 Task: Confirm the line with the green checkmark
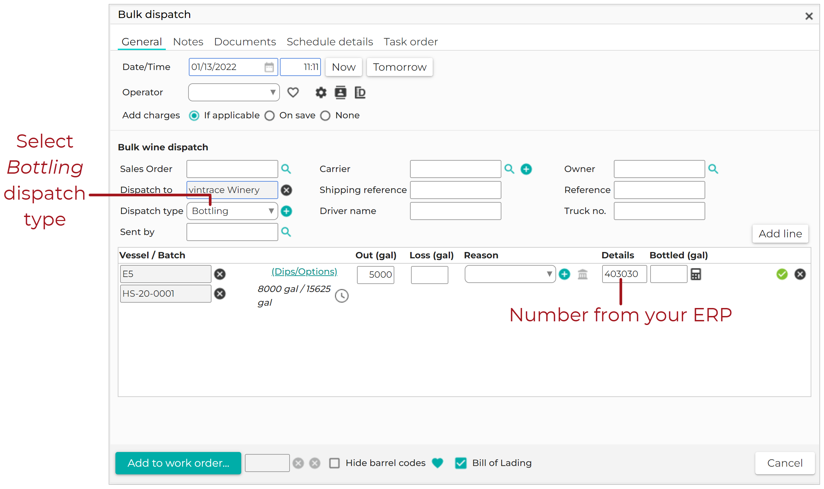782,274
